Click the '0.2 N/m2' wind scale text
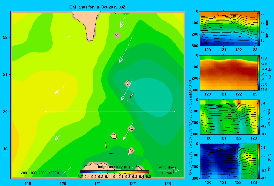Image resolution: width=274 pixels, height=186 pixels. (167, 173)
